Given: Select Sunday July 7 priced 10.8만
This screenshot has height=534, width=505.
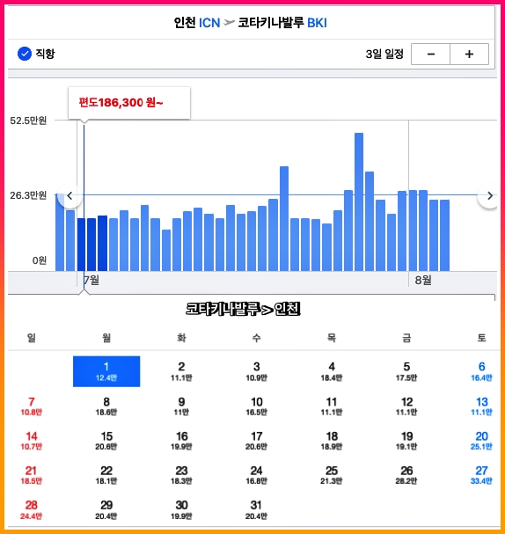Looking at the screenshot, I should [x=32, y=406].
